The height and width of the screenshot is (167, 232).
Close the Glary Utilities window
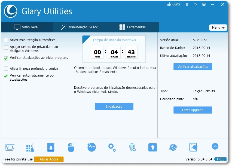tap(223, 4)
